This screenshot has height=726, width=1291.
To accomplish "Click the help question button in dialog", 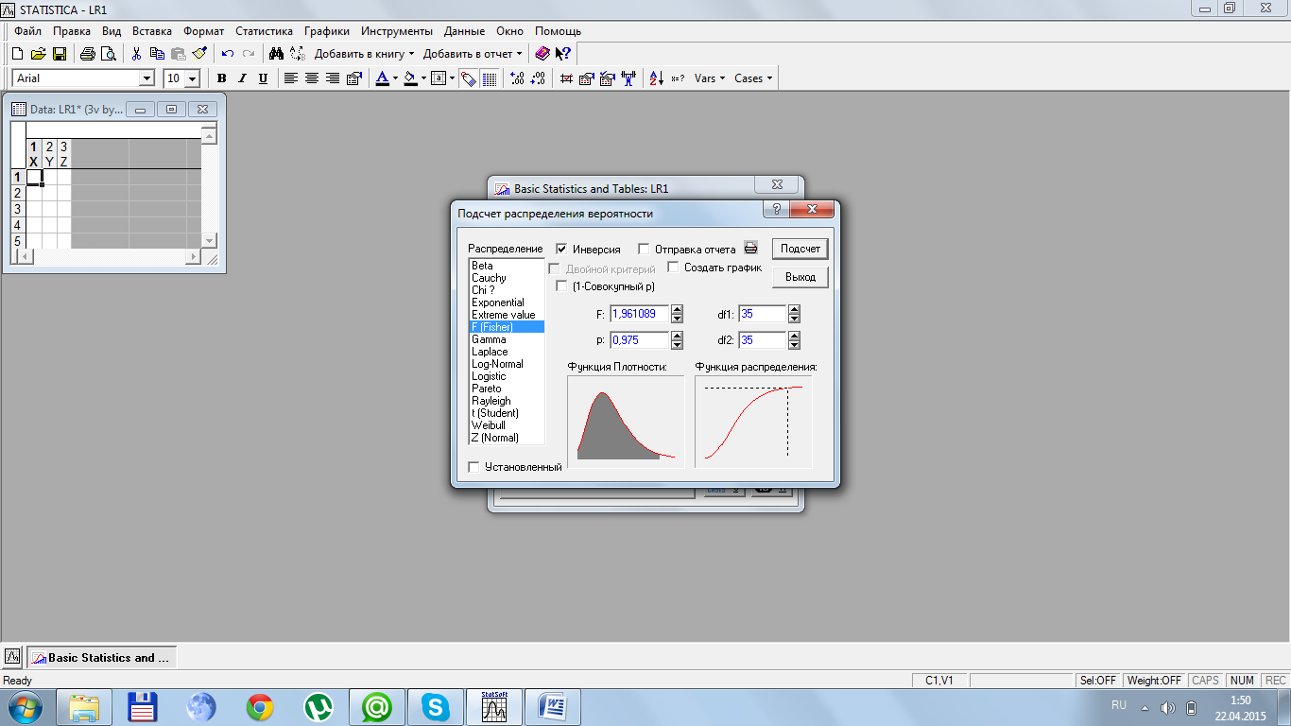I will tap(776, 209).
